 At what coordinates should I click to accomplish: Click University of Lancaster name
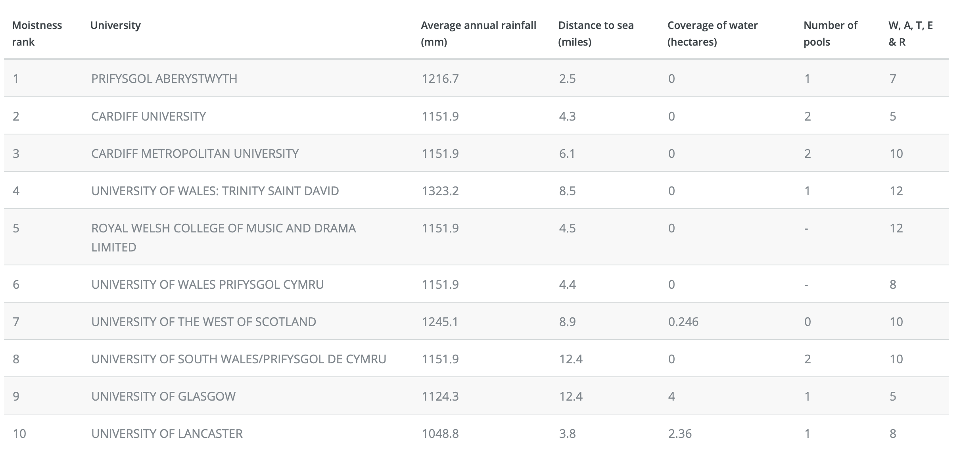click(x=167, y=434)
